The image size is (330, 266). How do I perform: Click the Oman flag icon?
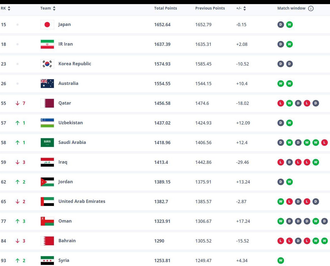47,221
